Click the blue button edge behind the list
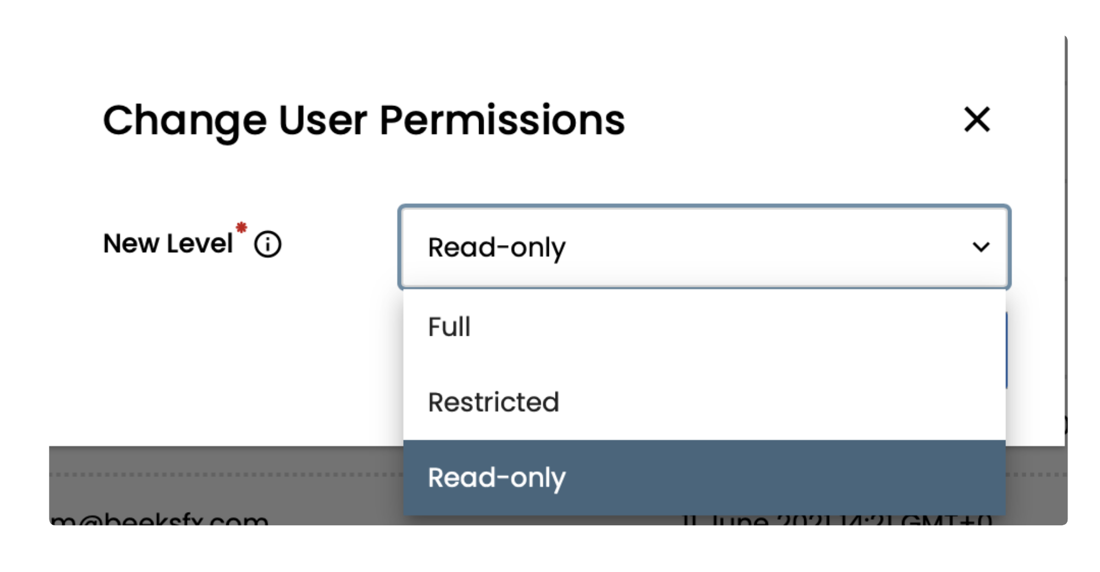The width and height of the screenshot is (1100, 572). click(1007, 352)
